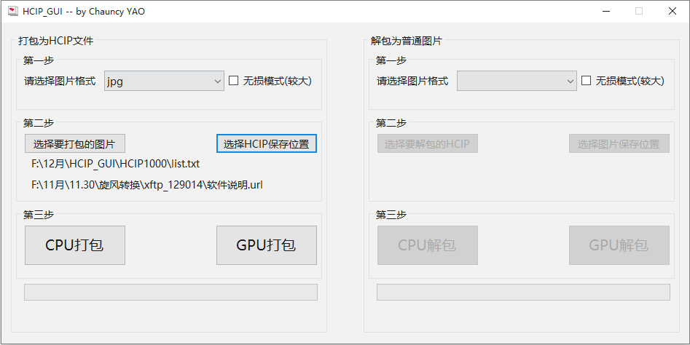Screen dimensions: 690x345
Task: Click the 选择图片保存位置 button
Action: pyautogui.click(x=619, y=143)
